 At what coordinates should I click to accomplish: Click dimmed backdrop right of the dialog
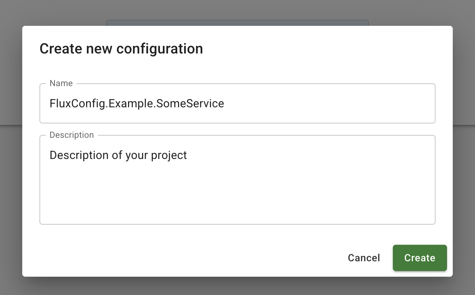(464, 151)
